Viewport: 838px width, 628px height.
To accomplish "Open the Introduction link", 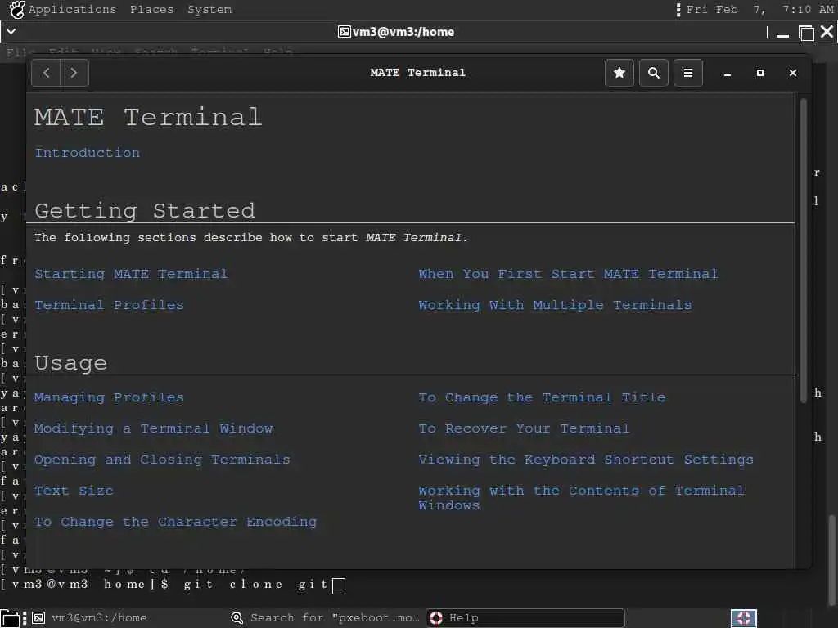I will point(87,153).
